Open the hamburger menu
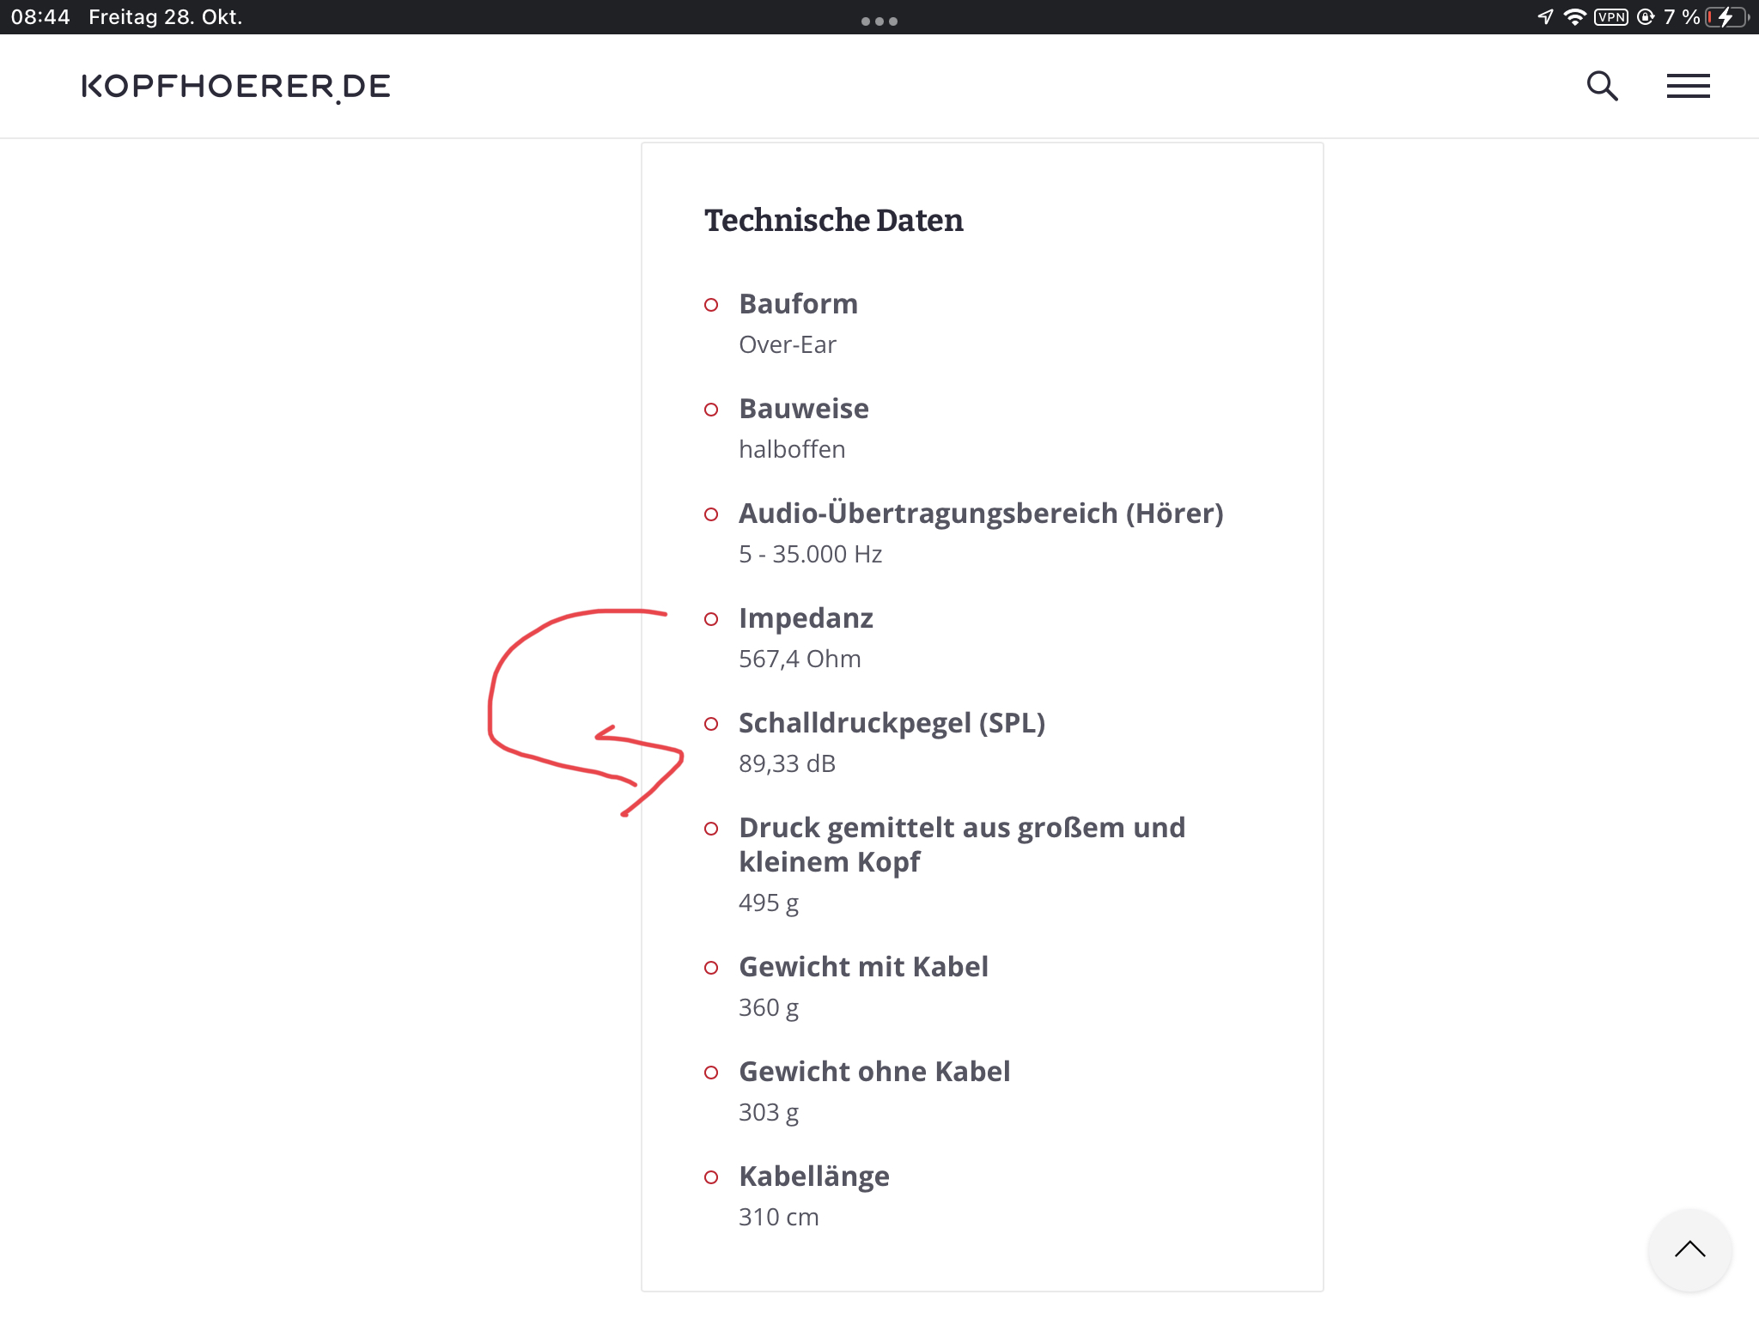Image resolution: width=1759 pixels, height=1319 pixels. point(1688,86)
